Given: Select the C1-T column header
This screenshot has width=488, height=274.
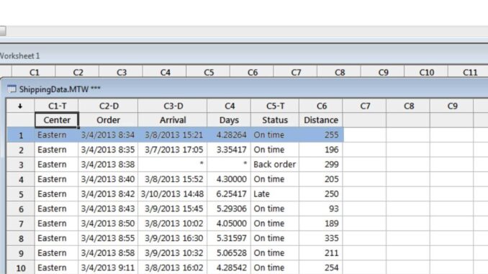Looking at the screenshot, I should (x=57, y=106).
